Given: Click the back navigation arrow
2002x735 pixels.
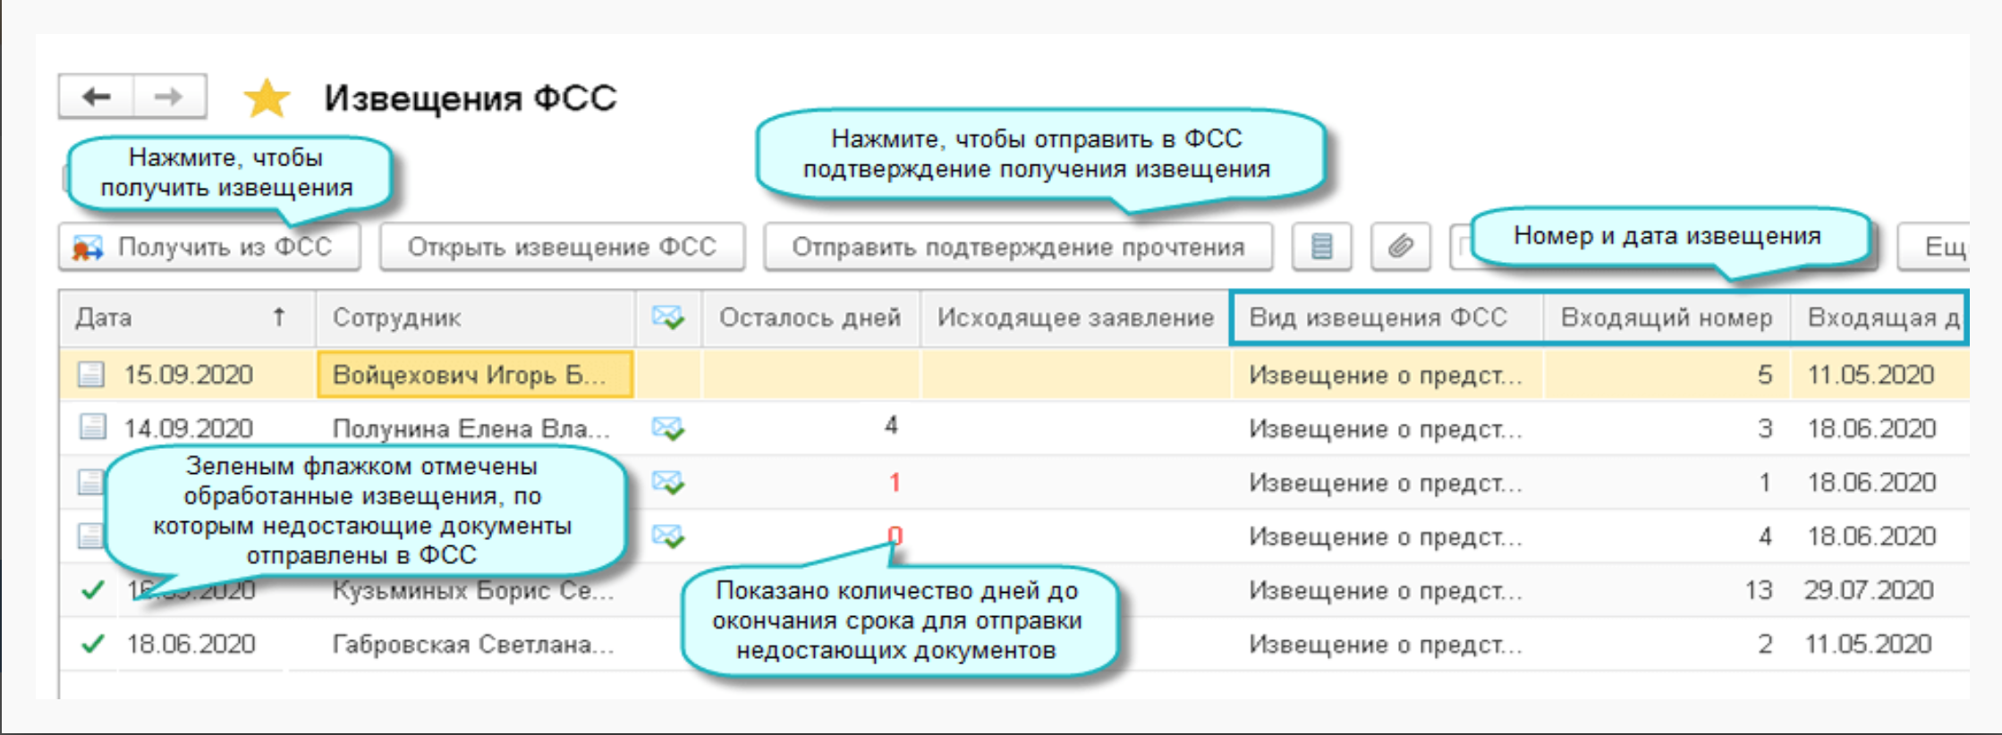Looking at the screenshot, I should coord(97,97).
